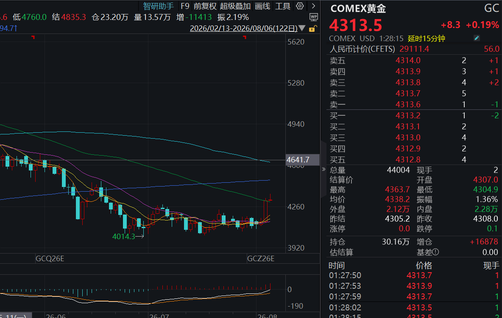Open the date range dropdown triangle

click(x=302, y=28)
